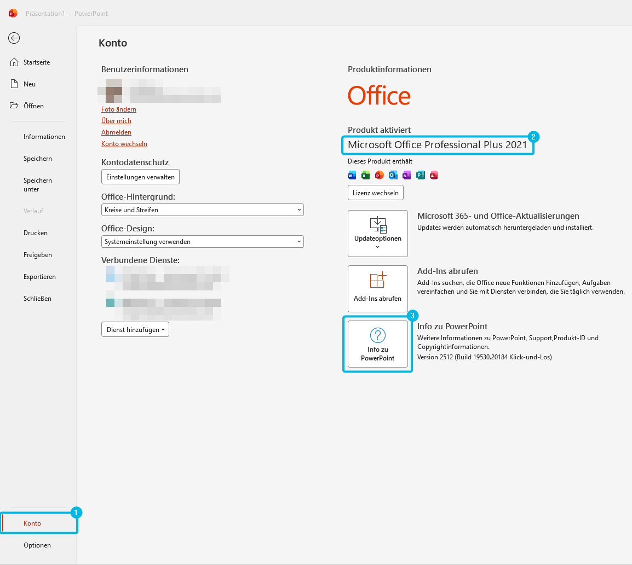Click the Konto wechseln link
Image resolution: width=632 pixels, height=565 pixels.
click(x=124, y=144)
